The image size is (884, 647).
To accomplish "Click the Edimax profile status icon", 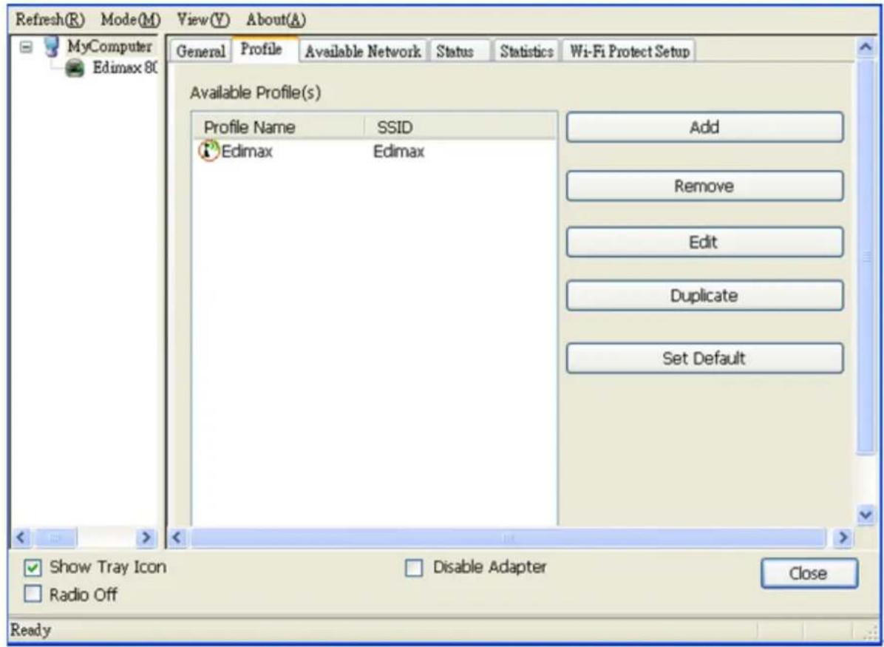I will click(x=208, y=151).
